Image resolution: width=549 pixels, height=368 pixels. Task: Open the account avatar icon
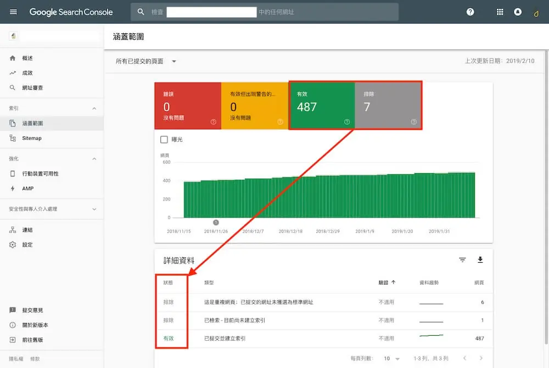pos(536,13)
